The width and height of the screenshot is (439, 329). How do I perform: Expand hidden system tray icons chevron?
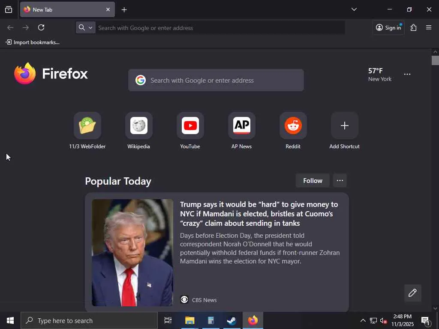pyautogui.click(x=363, y=320)
